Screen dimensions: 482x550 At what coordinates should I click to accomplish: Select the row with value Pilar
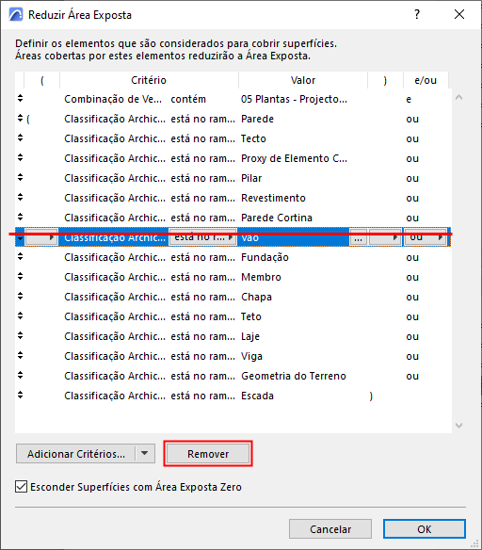tap(233, 178)
